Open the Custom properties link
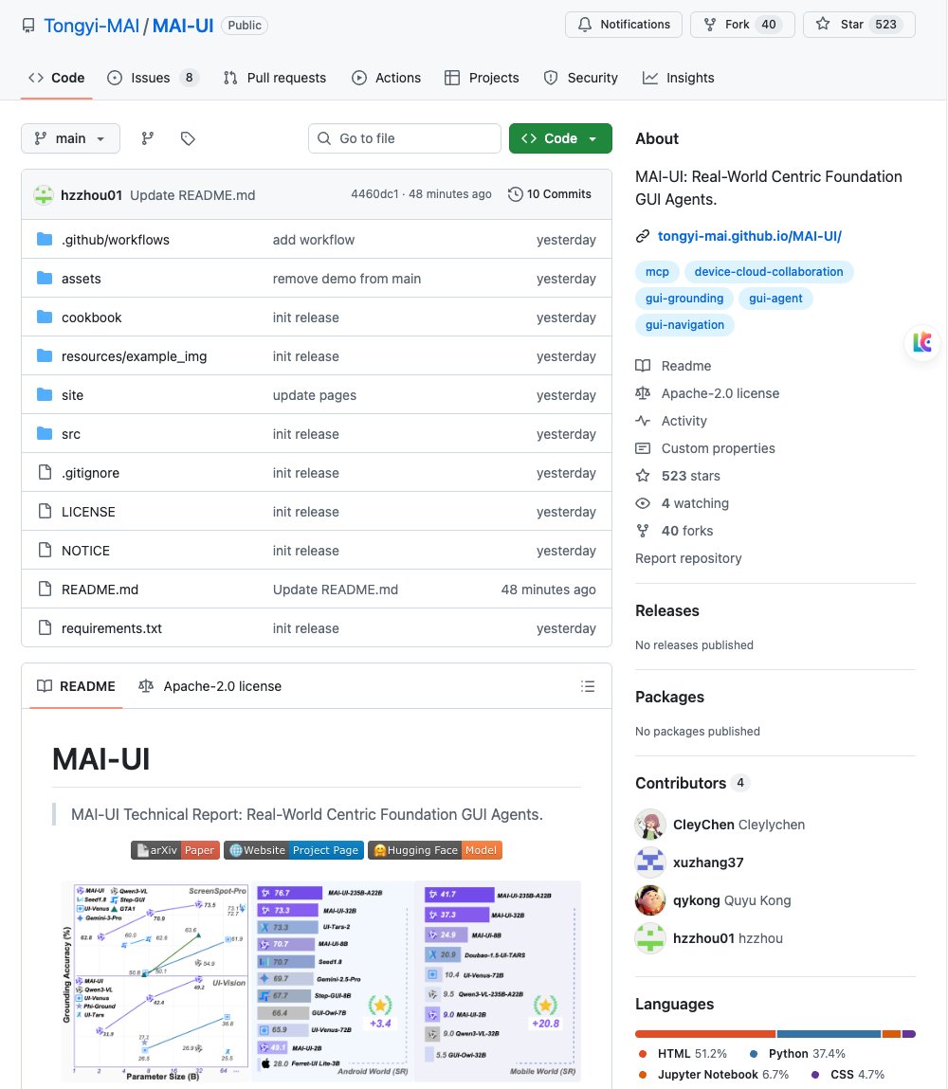948x1089 pixels. pos(719,448)
